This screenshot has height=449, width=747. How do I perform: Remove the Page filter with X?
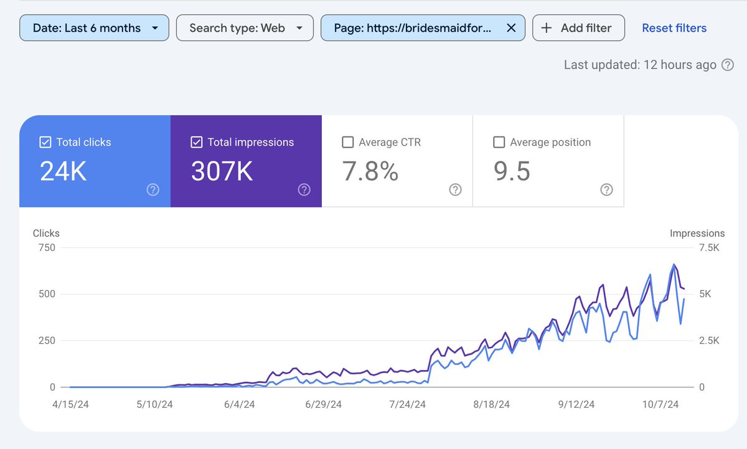point(511,28)
